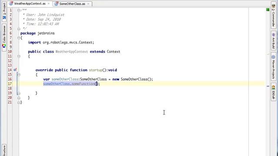Click the import statement org.robotlegs.mvcs.Context
Viewport: 278px width, 156px height.
point(61,42)
